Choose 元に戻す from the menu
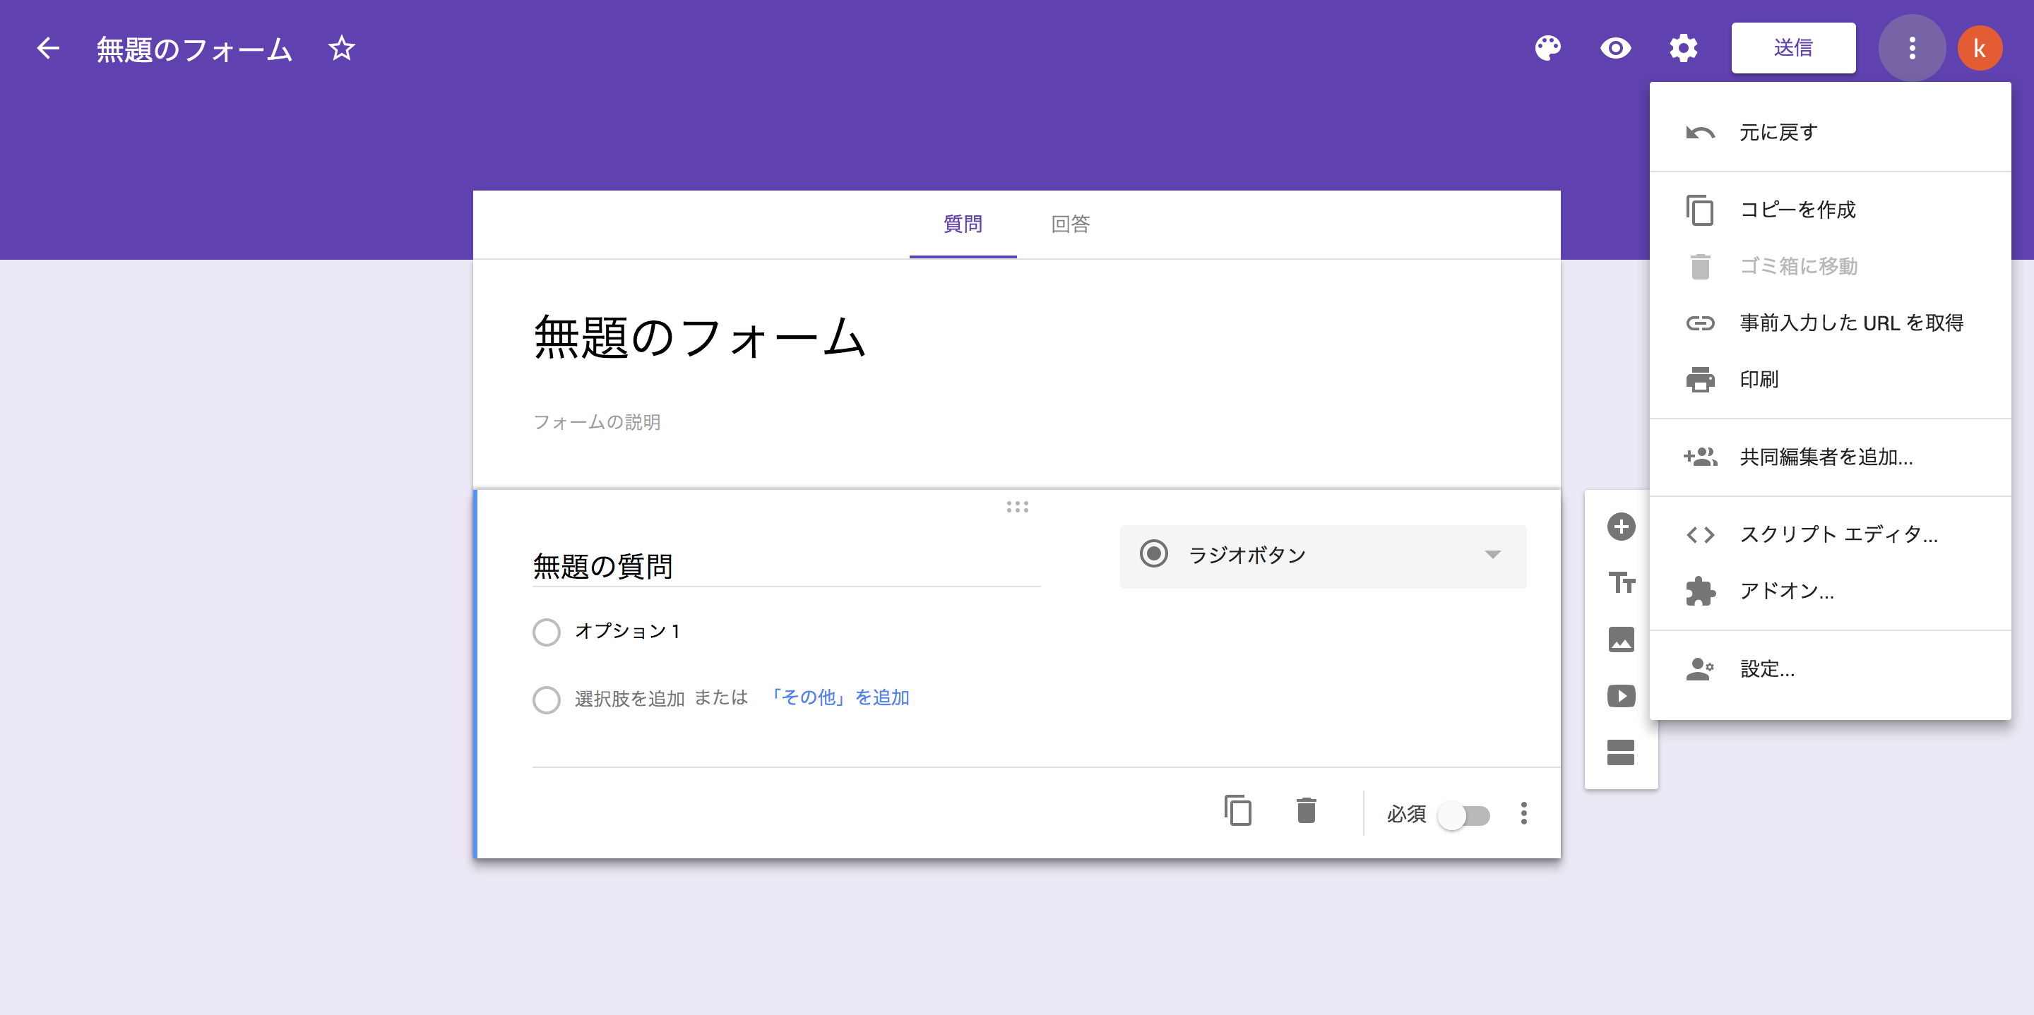The height and width of the screenshot is (1015, 2034). point(1829,133)
